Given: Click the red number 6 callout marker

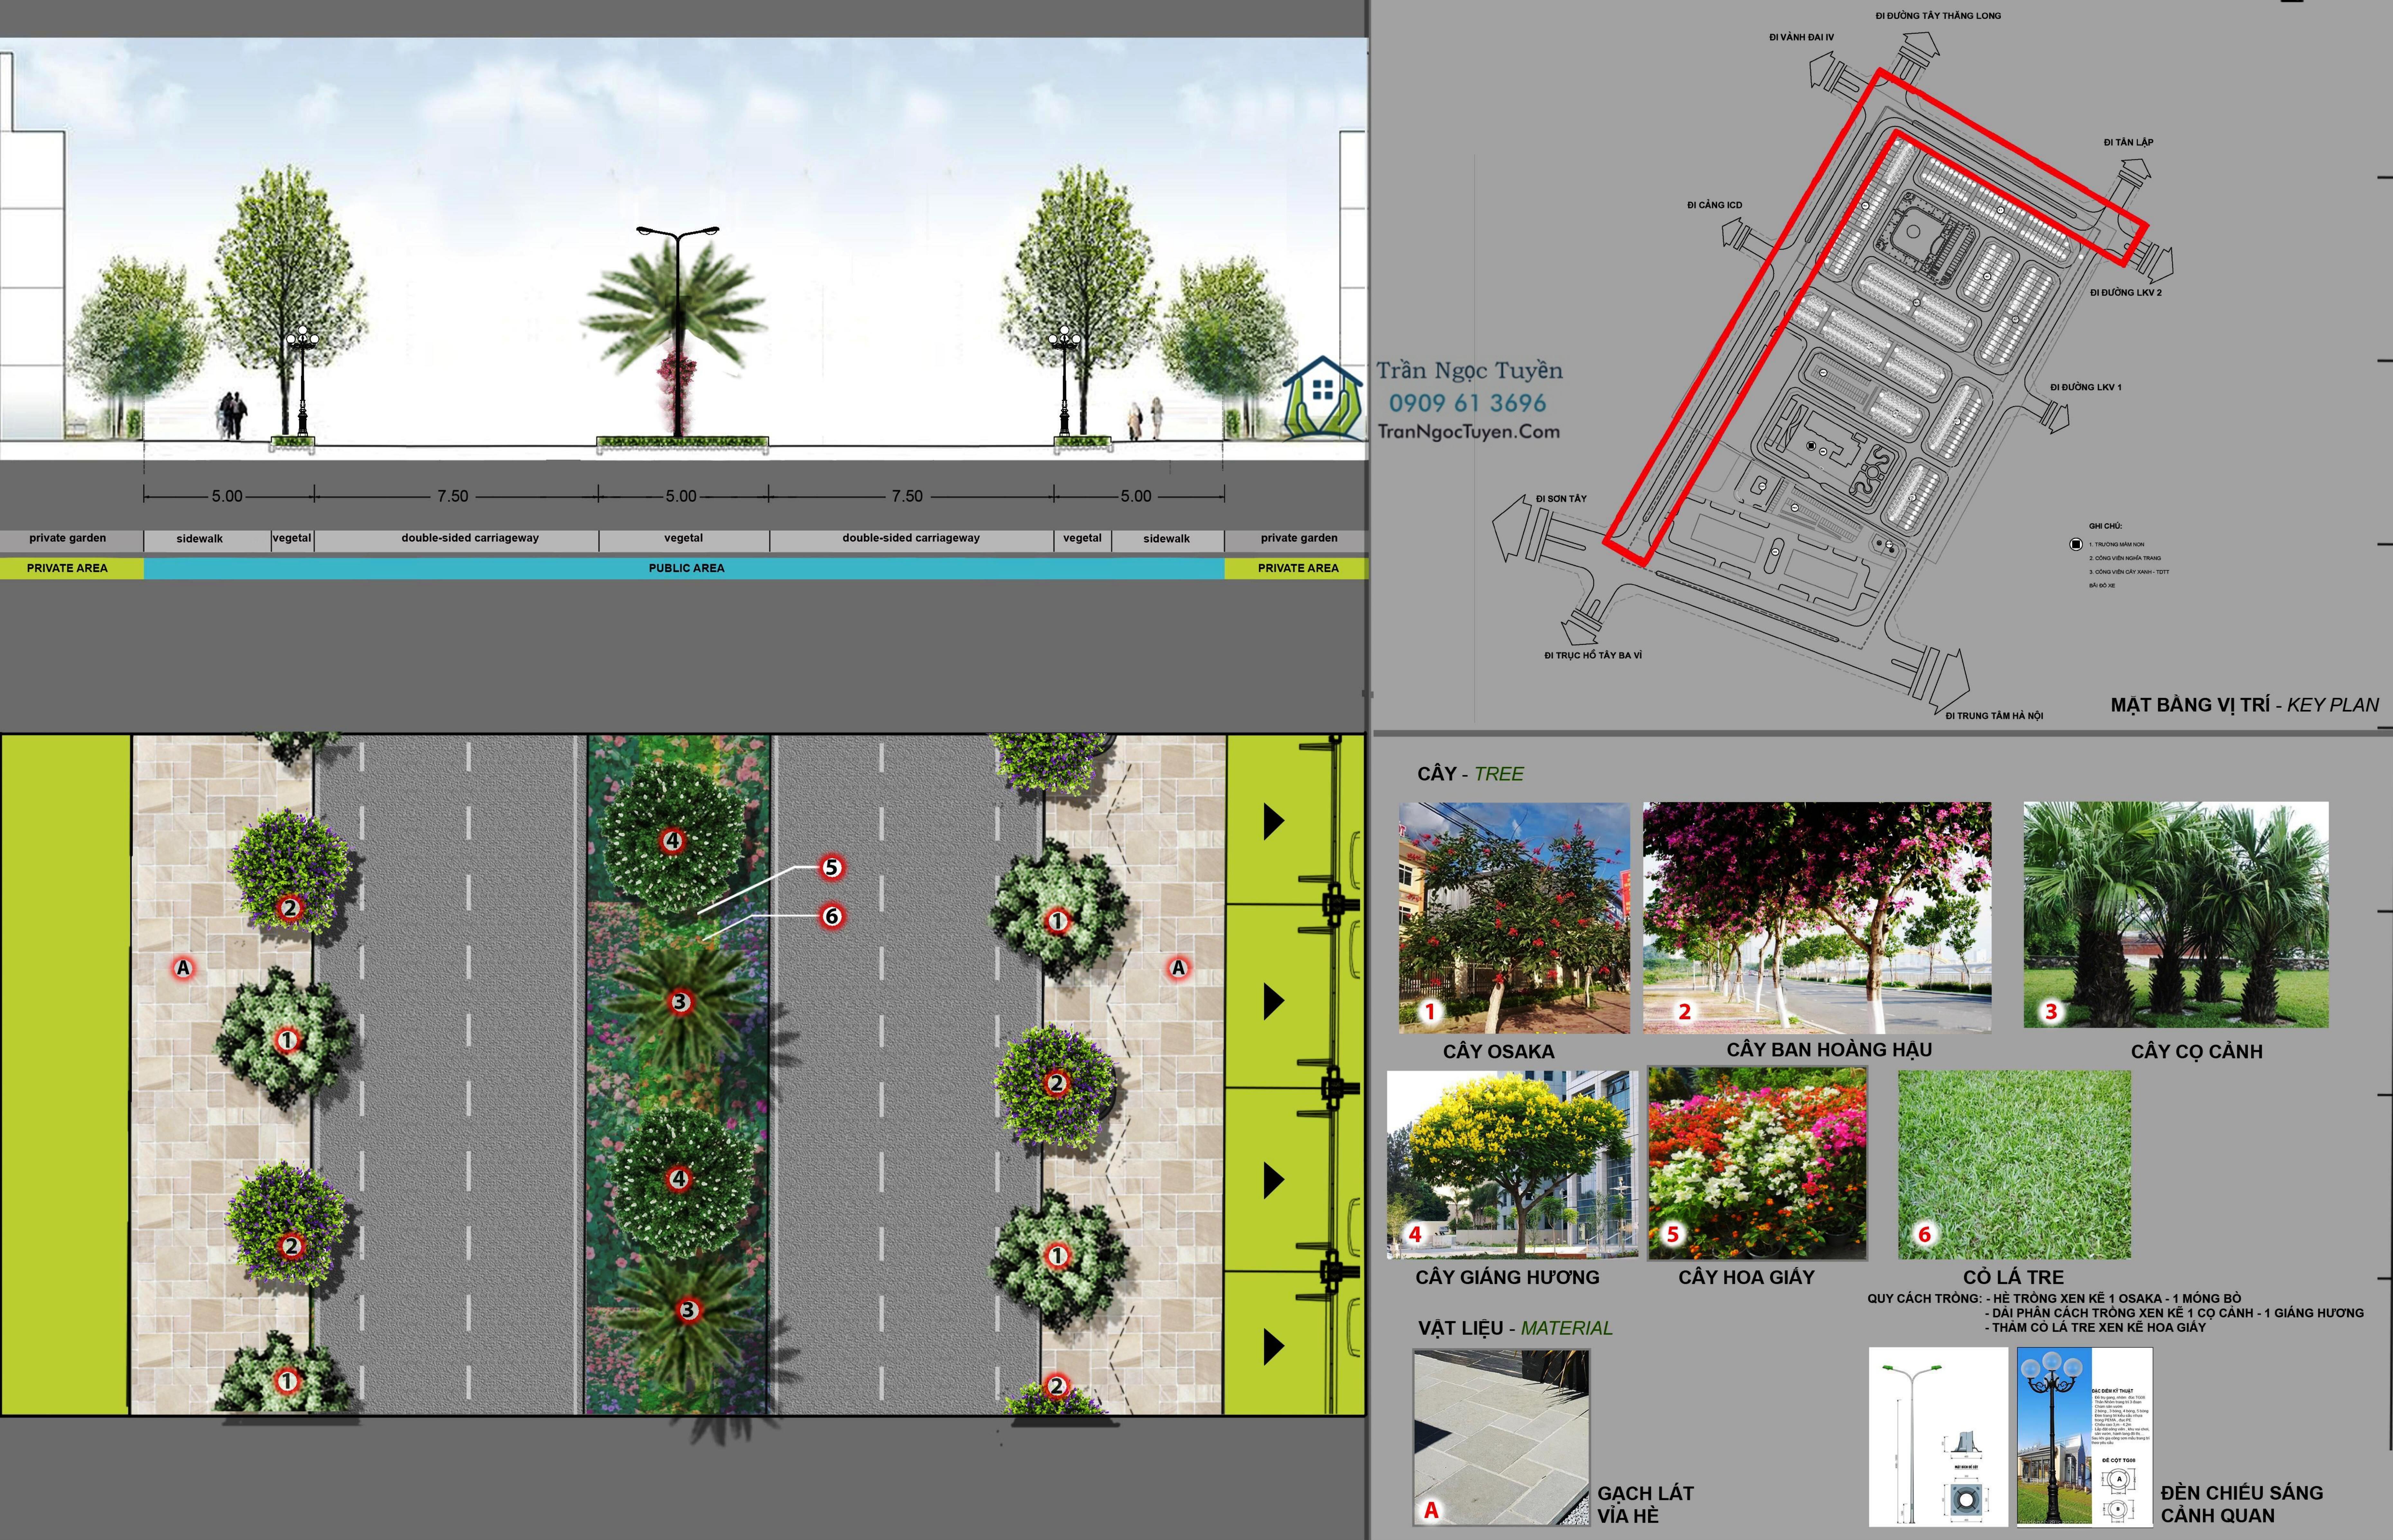Looking at the screenshot, I should [x=831, y=916].
